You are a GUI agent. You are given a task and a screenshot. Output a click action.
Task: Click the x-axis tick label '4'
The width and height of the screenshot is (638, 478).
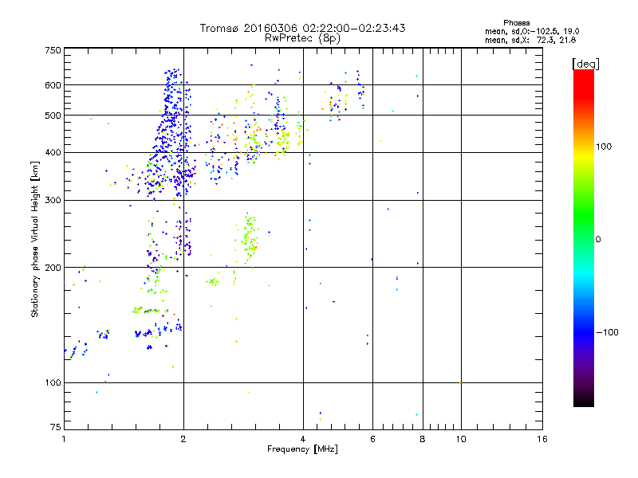click(x=303, y=439)
